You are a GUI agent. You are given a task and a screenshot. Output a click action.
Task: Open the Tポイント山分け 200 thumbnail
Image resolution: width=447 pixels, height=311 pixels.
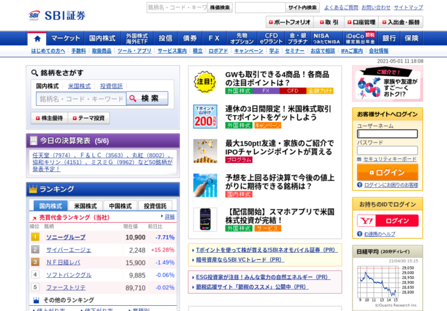point(205,116)
